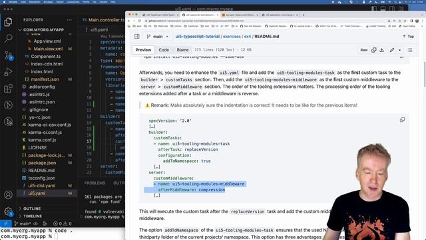Open the Apple menu
426x240 pixels.
[x=4, y=2]
